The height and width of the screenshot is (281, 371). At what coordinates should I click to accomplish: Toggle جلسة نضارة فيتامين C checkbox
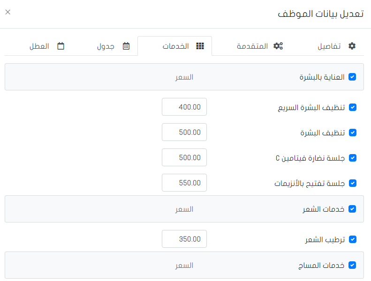tap(353, 158)
